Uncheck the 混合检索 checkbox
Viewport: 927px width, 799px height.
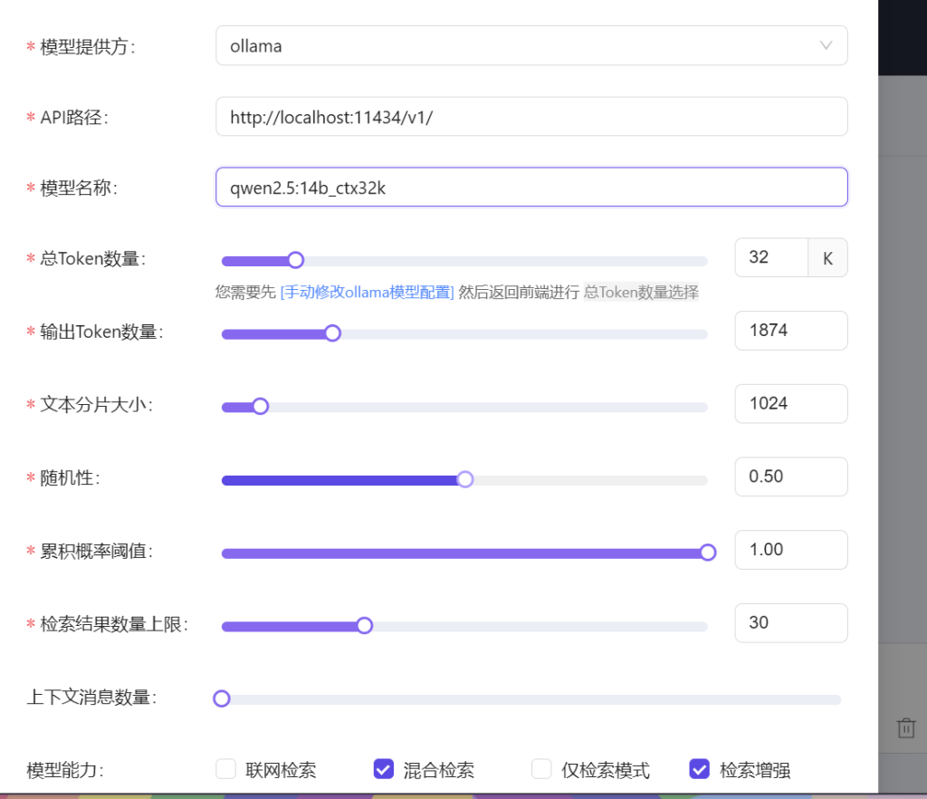tap(384, 769)
